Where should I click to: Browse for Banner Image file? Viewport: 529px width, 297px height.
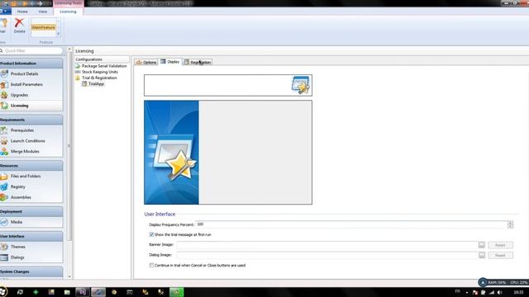[x=481, y=245]
